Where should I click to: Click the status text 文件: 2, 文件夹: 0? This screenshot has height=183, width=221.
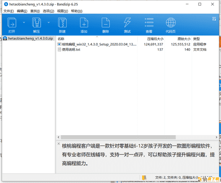click(168, 177)
